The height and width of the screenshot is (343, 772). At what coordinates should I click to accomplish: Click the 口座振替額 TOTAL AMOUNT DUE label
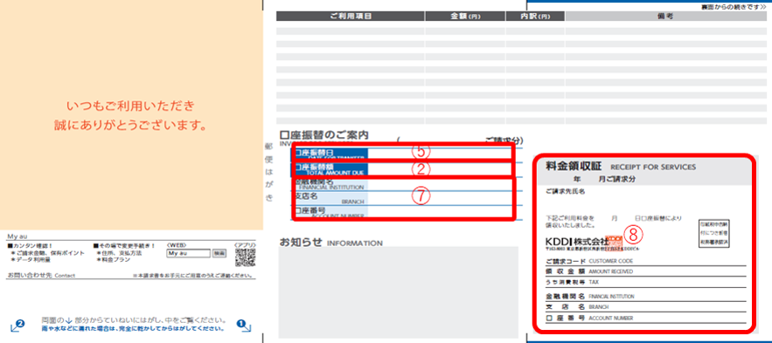coord(330,169)
